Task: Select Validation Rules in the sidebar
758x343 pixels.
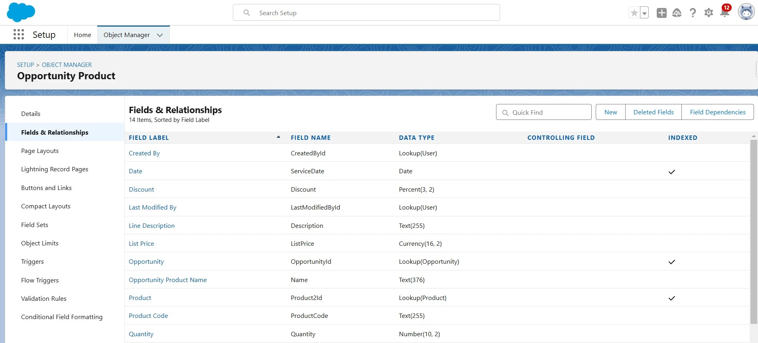Action: tap(44, 299)
